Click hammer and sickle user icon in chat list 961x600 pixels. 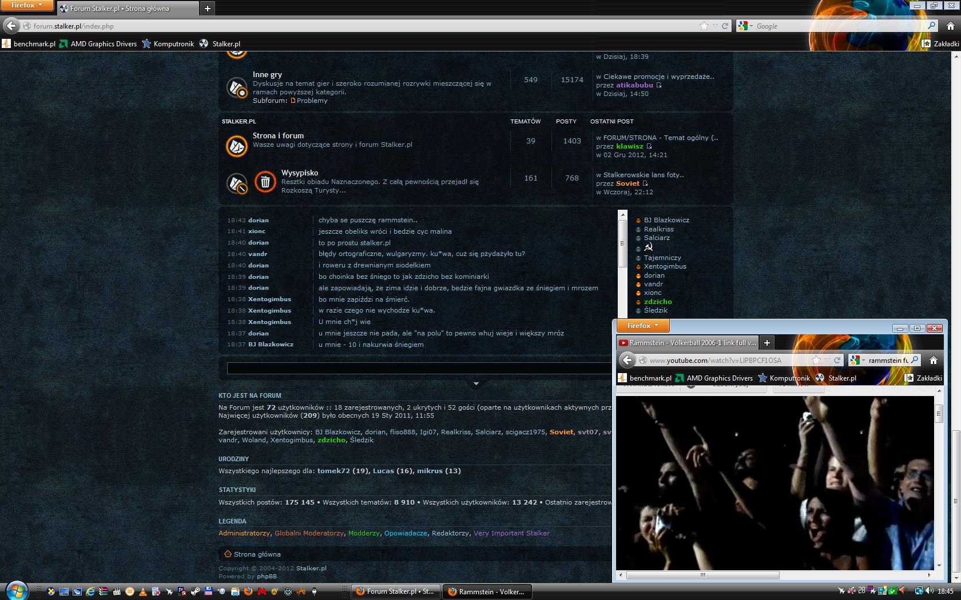pos(649,247)
